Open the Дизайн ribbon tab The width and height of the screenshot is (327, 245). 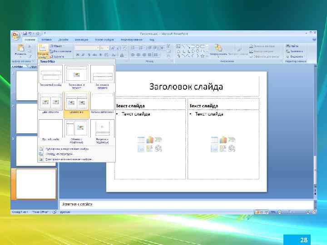point(63,39)
